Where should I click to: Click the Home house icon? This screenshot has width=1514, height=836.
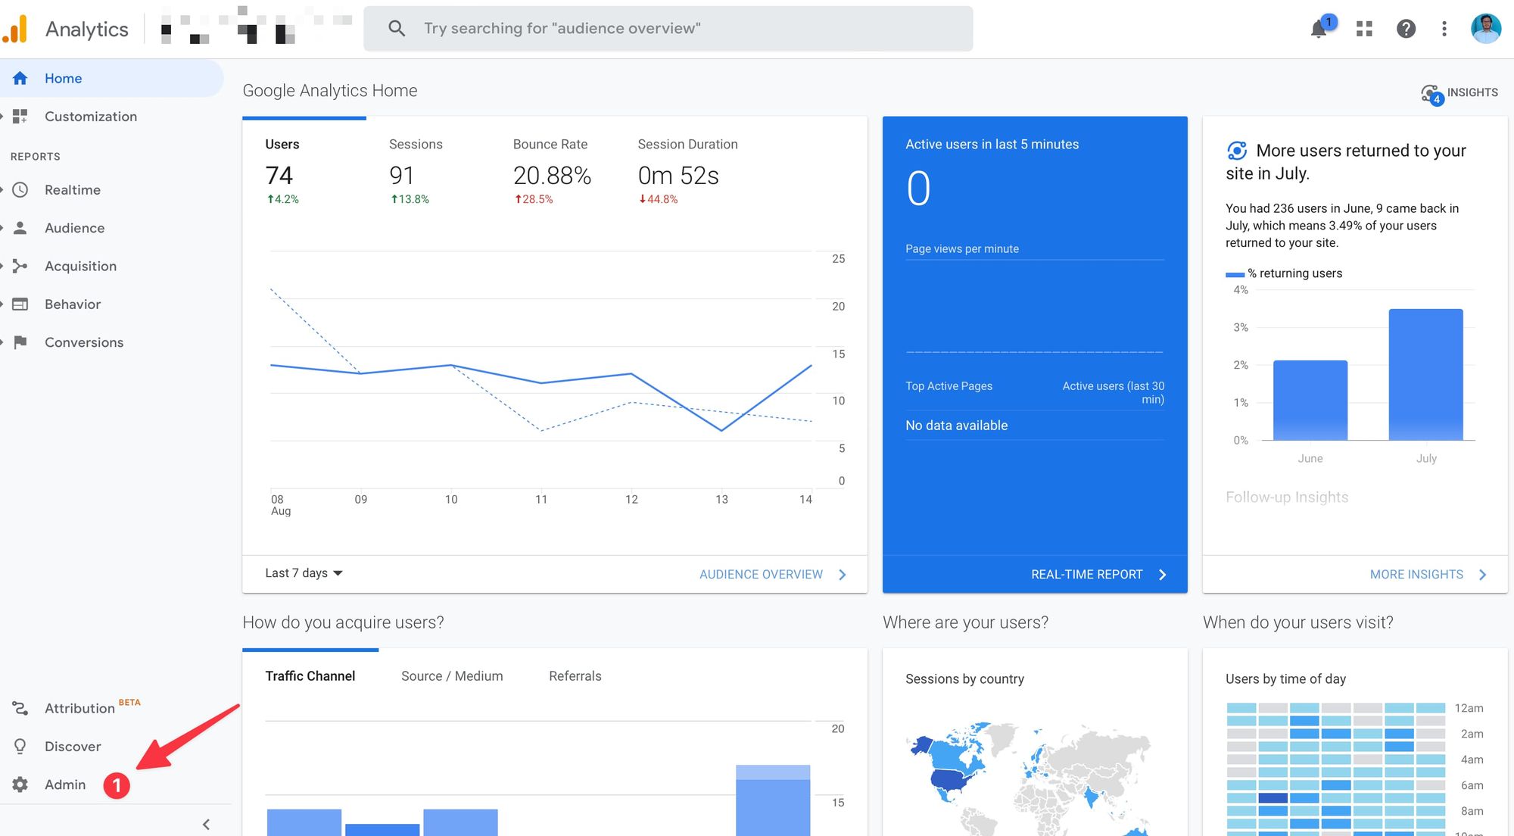coord(20,78)
